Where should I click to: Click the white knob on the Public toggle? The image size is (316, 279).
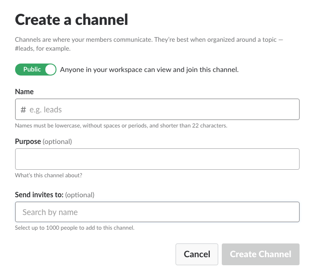coord(50,70)
